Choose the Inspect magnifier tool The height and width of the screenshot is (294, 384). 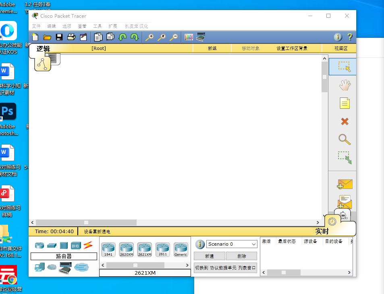point(345,139)
